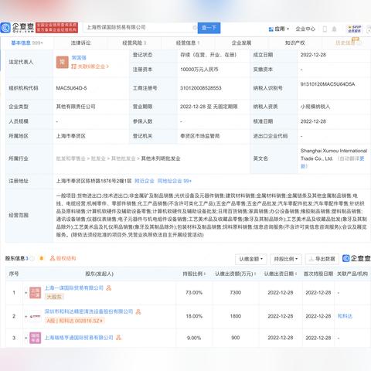Screen dimensions: 371x371
Task: Click the SVIP member badge
Action: tap(355, 29)
